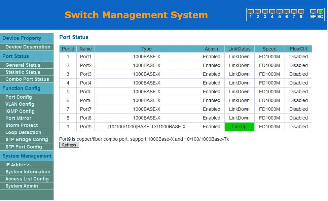Go to Combo Port Status
The image size is (328, 201).
(x=27, y=79)
